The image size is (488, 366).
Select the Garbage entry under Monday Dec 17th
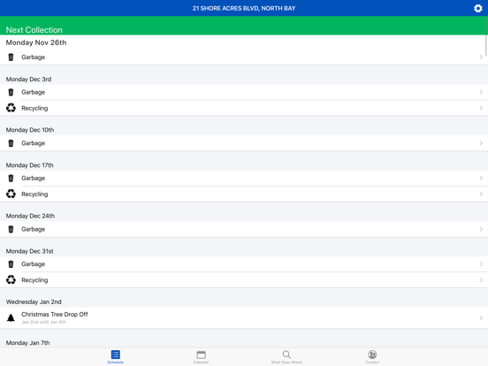pyautogui.click(x=244, y=178)
